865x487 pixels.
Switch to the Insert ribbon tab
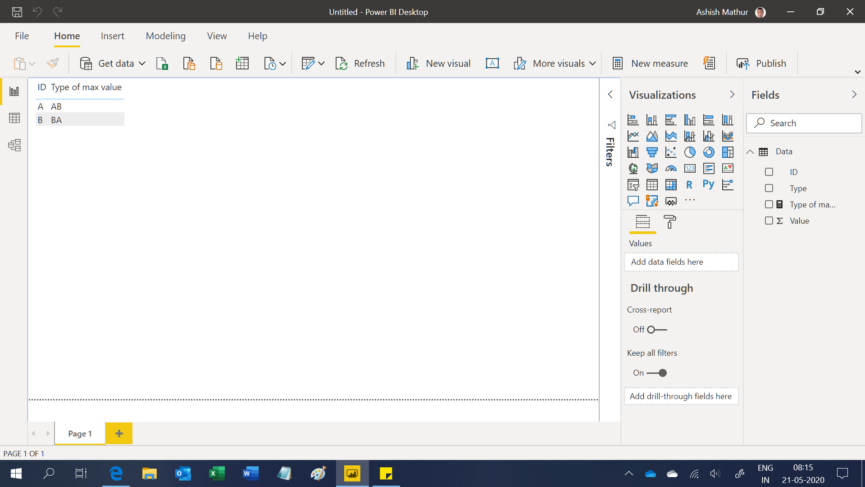coord(113,36)
